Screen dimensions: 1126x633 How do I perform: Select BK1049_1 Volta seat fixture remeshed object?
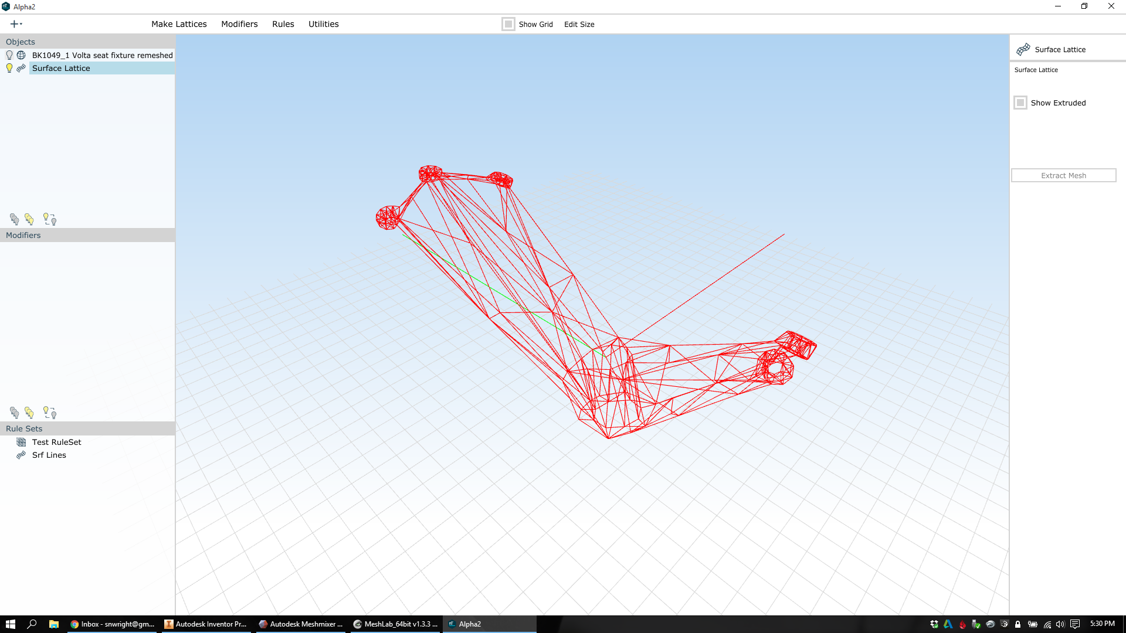pos(103,55)
